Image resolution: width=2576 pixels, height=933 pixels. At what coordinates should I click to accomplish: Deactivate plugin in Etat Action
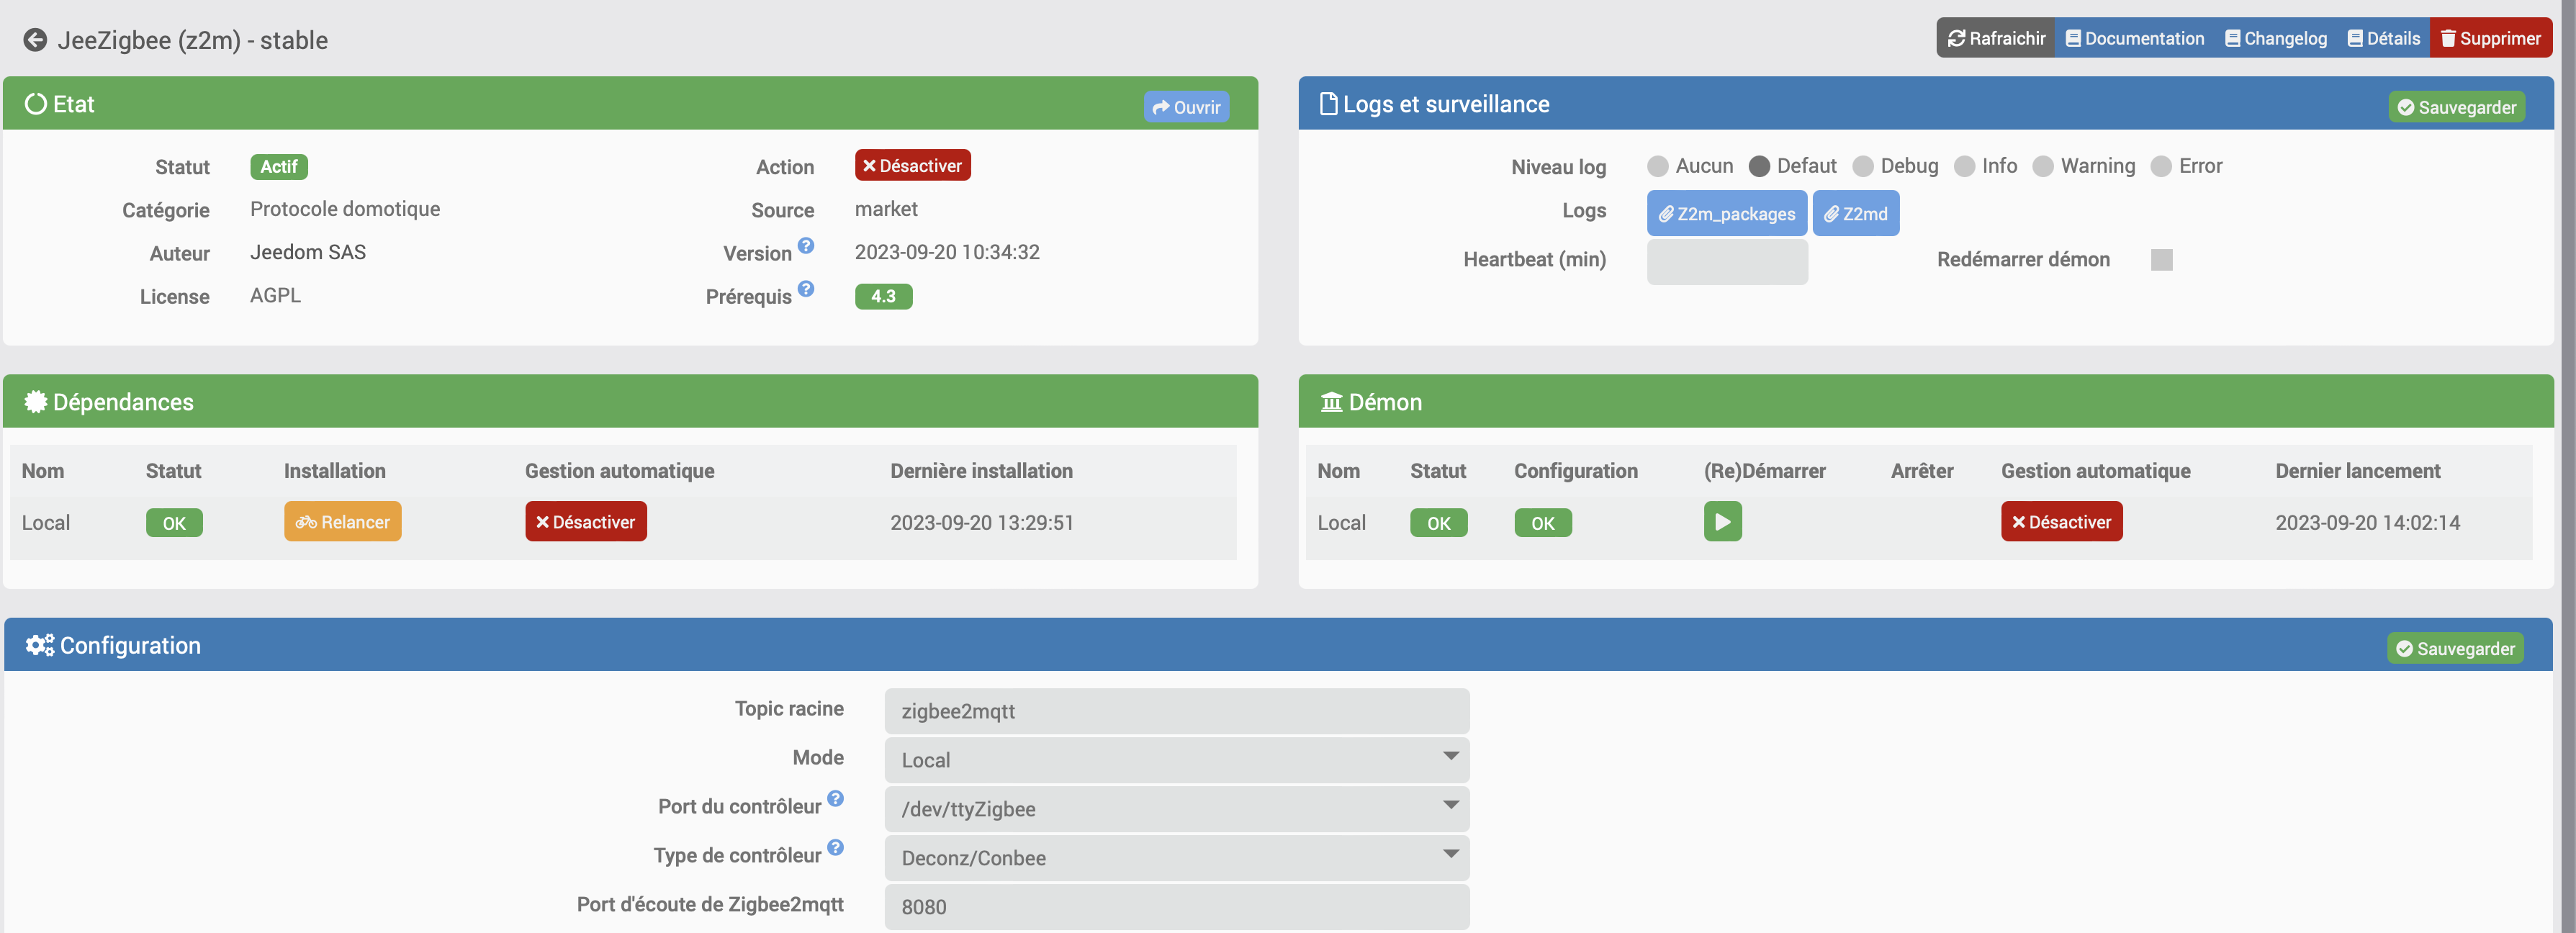pyautogui.click(x=912, y=166)
